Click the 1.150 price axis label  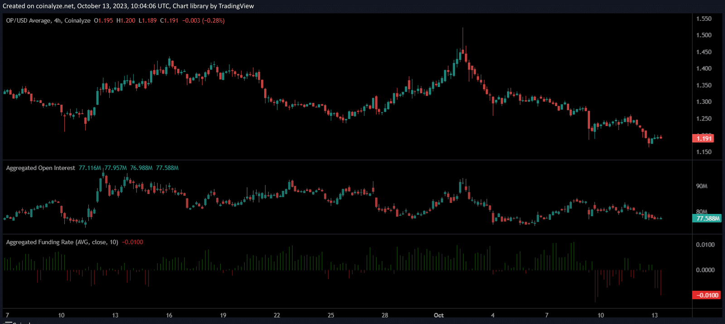(x=704, y=152)
